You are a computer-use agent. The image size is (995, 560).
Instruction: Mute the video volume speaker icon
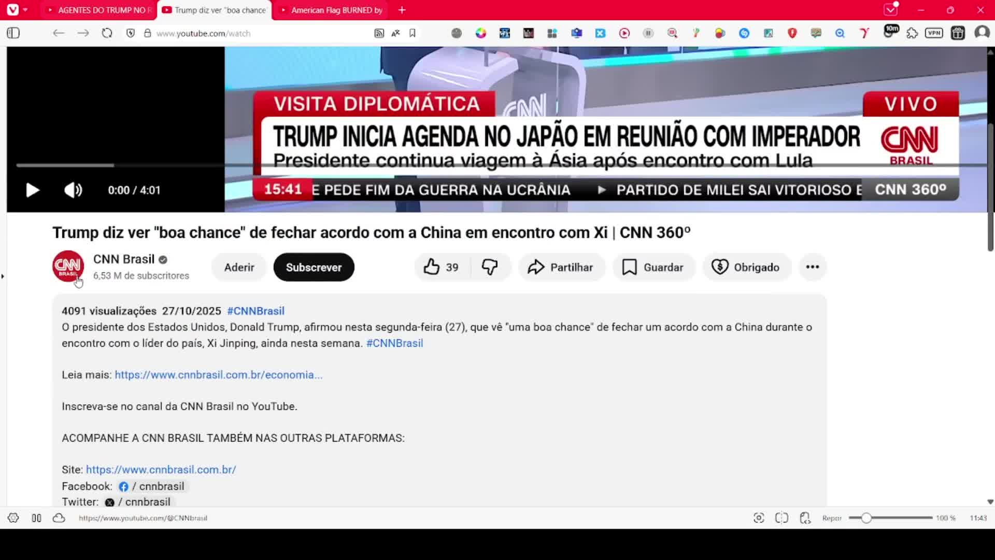click(73, 190)
